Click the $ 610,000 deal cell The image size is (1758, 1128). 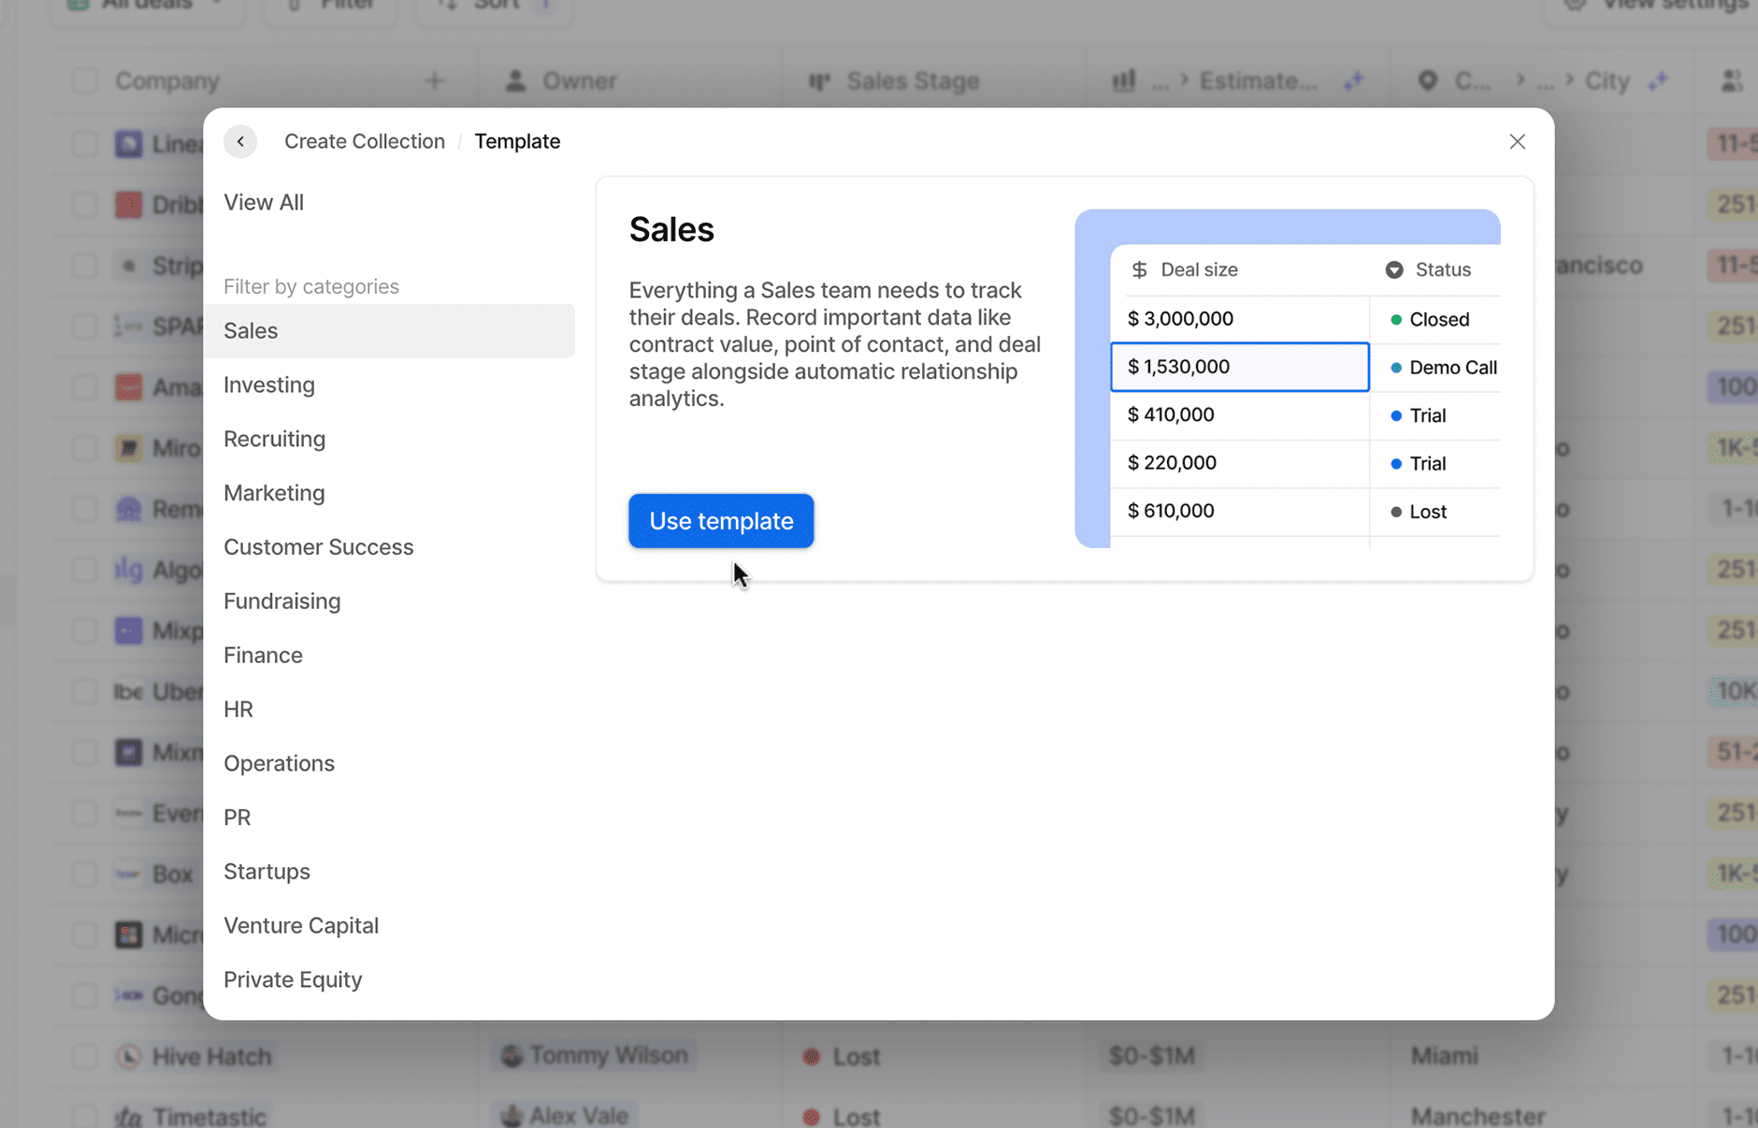pyautogui.click(x=1240, y=512)
